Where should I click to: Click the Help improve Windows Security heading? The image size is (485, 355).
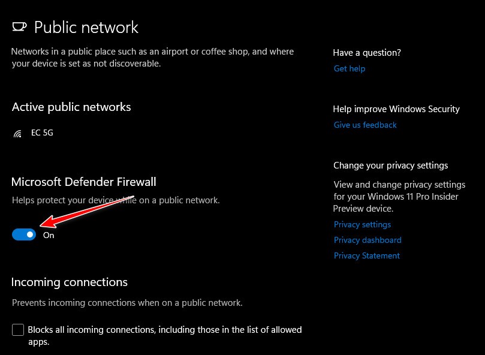coord(396,109)
